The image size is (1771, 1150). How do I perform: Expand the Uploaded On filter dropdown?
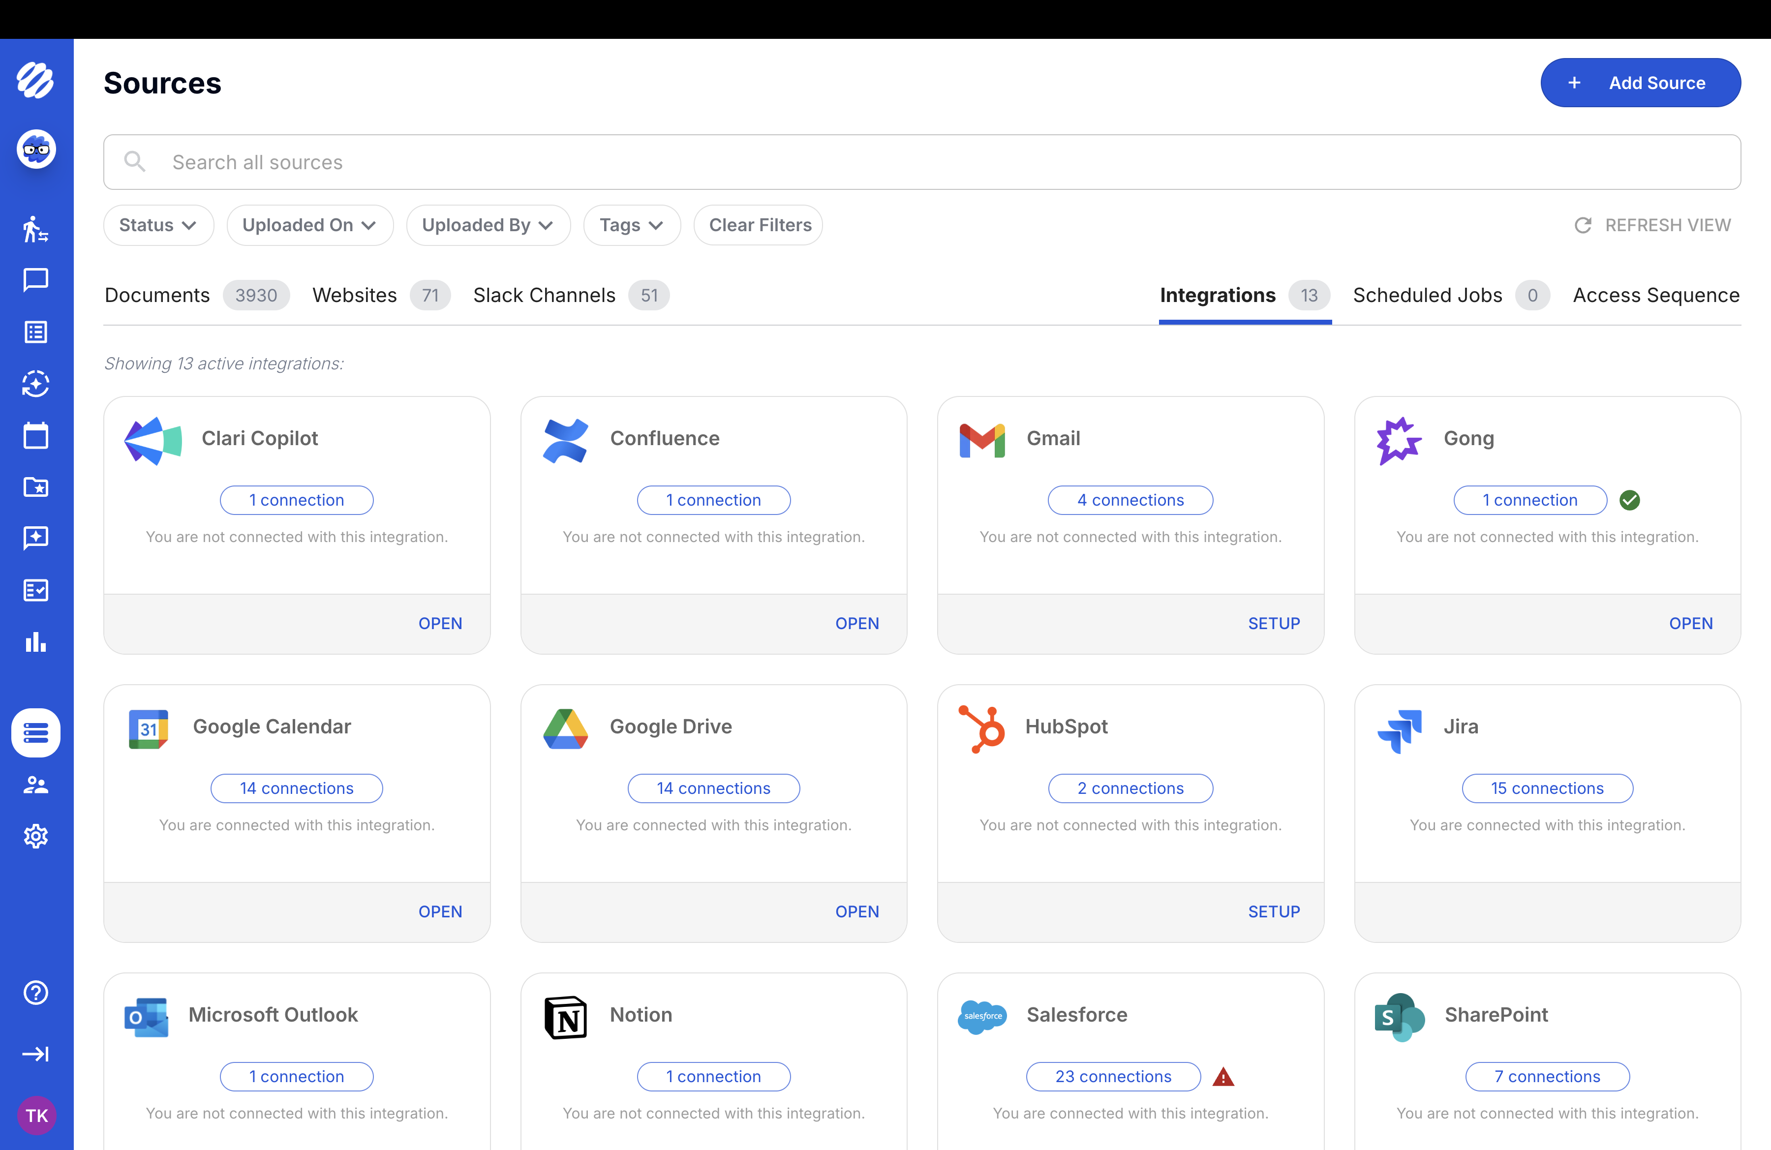coord(309,225)
